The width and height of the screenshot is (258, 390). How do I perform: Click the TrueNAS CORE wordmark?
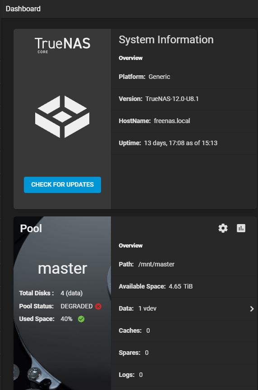62,45
